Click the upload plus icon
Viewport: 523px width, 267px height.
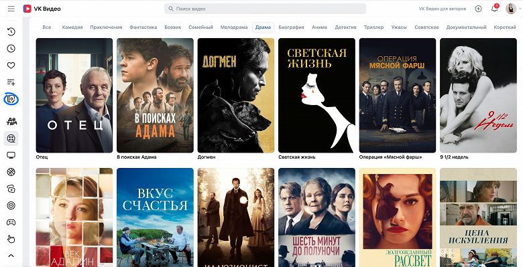[x=478, y=9]
